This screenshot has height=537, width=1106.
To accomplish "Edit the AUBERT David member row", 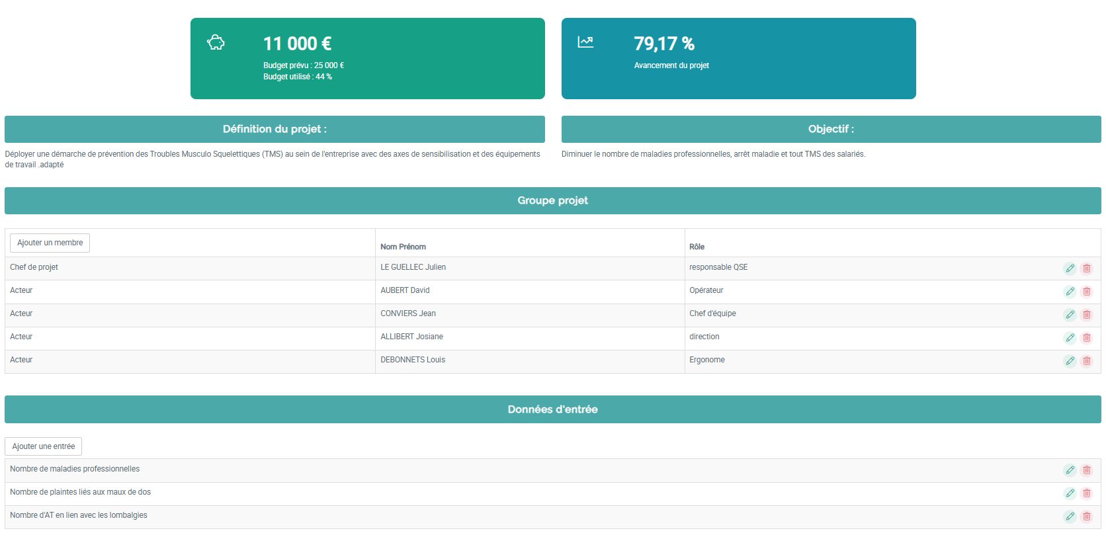I will (x=1070, y=292).
